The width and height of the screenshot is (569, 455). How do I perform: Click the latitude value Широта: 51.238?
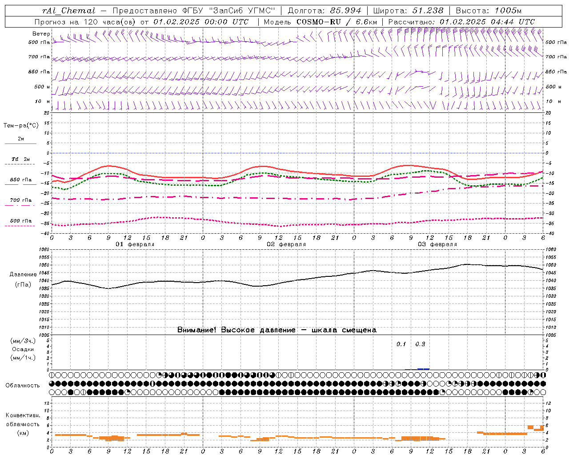408,11
